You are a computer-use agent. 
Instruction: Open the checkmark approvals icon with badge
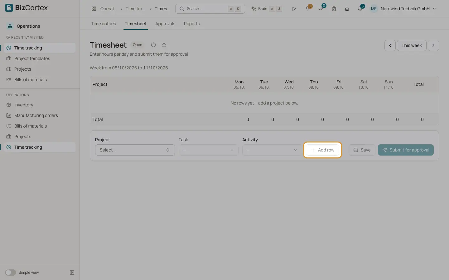point(321,9)
